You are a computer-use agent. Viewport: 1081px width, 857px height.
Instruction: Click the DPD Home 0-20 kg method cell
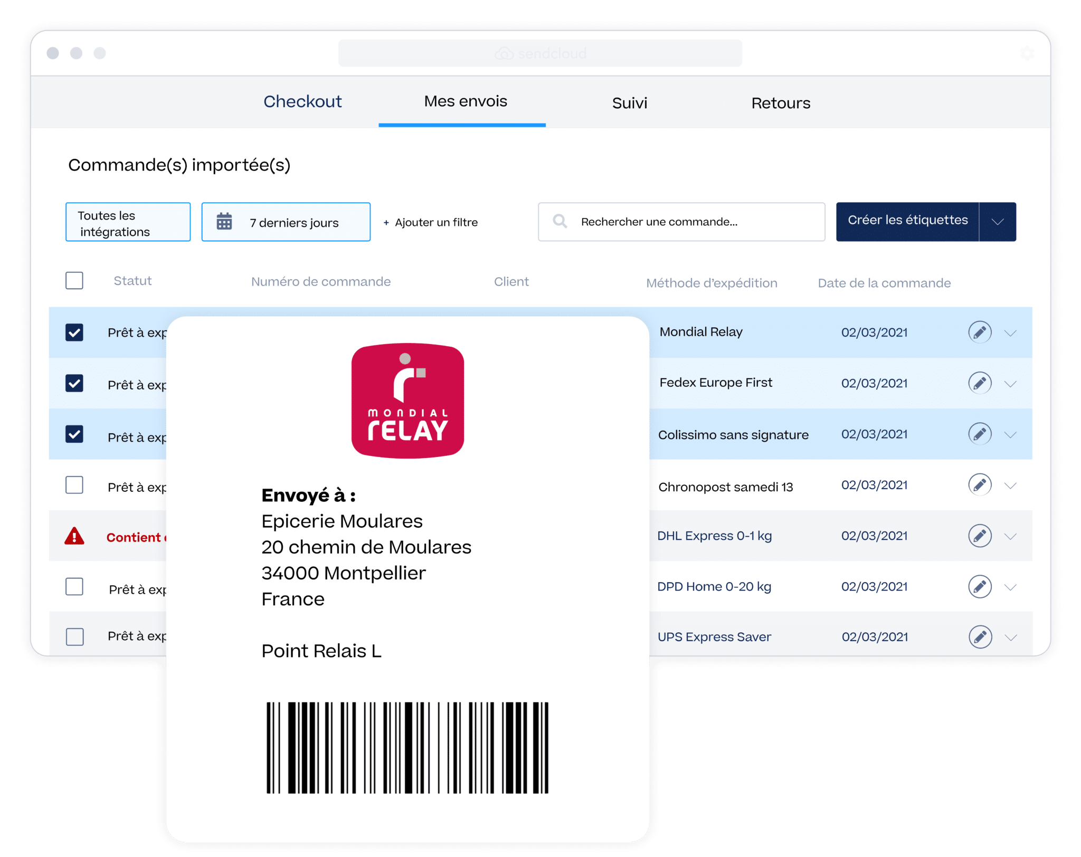tap(714, 586)
